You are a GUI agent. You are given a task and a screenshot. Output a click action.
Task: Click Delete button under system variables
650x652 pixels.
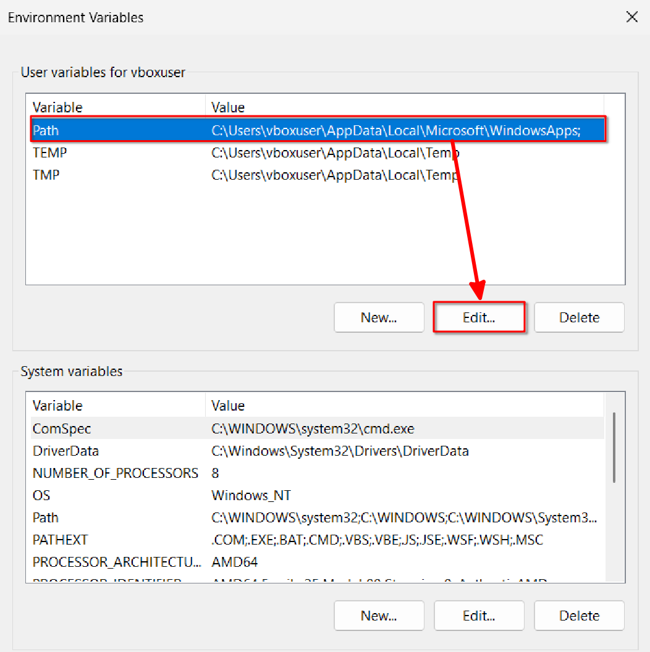coord(579,616)
